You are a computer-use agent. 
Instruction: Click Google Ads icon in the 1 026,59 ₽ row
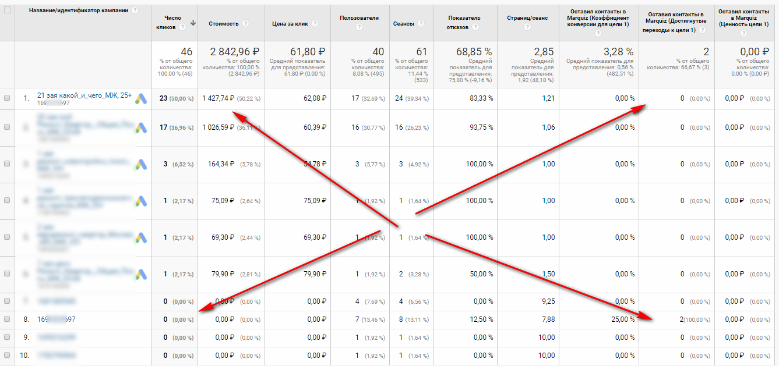[x=141, y=127]
